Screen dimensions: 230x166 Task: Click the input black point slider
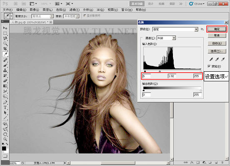145,71
